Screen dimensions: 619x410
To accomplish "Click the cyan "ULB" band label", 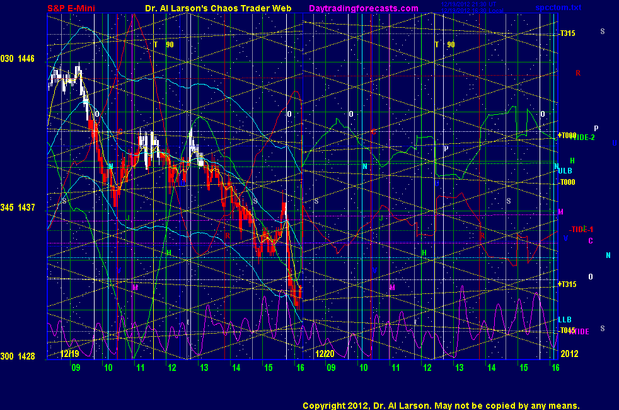I will tap(565, 171).
